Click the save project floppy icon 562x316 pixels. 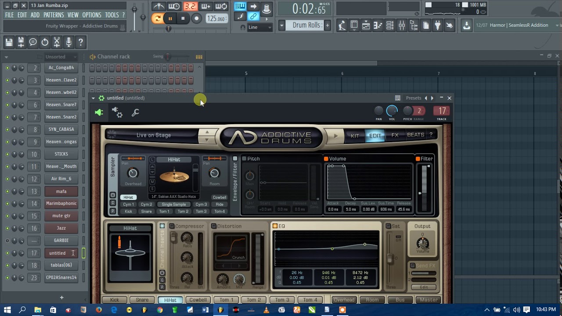pos(9,42)
